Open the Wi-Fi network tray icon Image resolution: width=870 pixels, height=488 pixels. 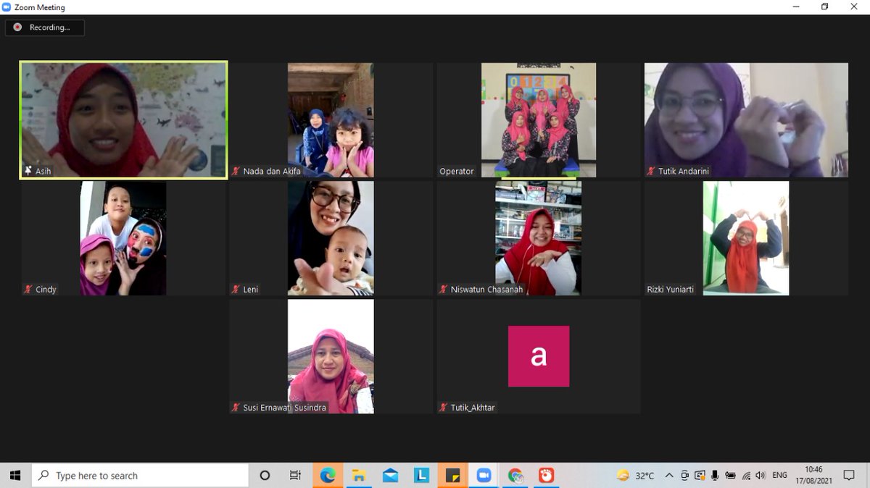[x=746, y=476]
